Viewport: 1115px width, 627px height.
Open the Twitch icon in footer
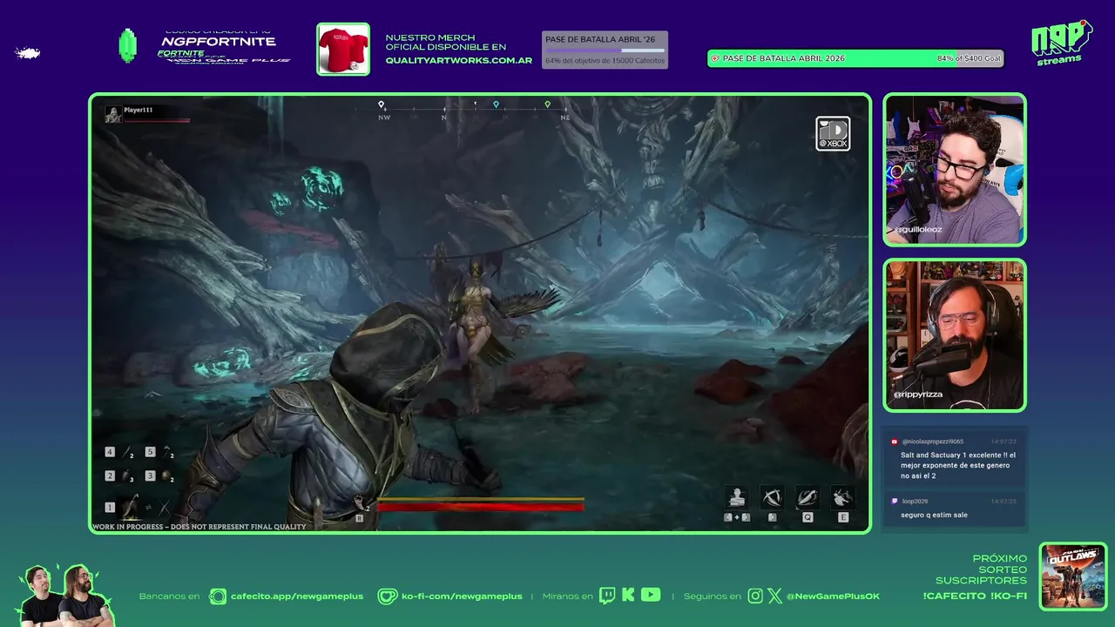[607, 596]
